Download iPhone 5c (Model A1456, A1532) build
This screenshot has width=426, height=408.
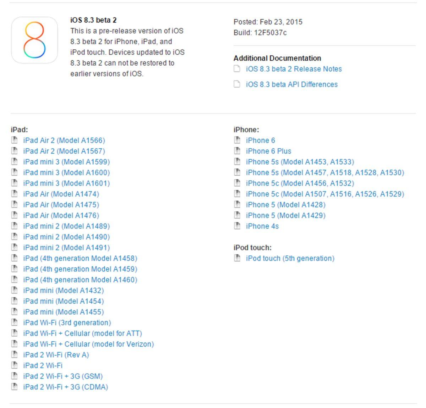pyautogui.click(x=300, y=183)
